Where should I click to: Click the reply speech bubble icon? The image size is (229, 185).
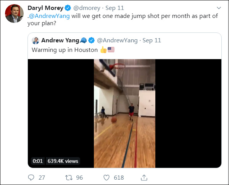[x=32, y=177]
